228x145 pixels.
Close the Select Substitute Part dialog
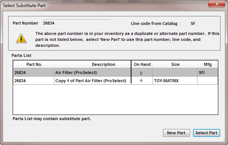(217, 4)
